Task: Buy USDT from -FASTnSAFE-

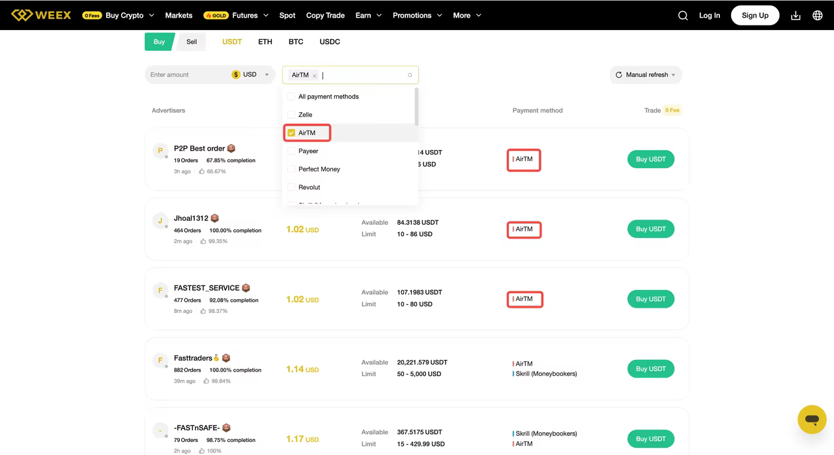Action: [650, 439]
